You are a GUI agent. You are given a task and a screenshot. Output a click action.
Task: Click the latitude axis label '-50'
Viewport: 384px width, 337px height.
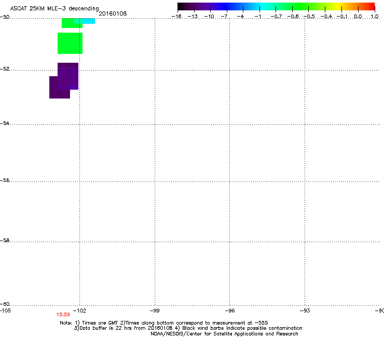click(5, 17)
